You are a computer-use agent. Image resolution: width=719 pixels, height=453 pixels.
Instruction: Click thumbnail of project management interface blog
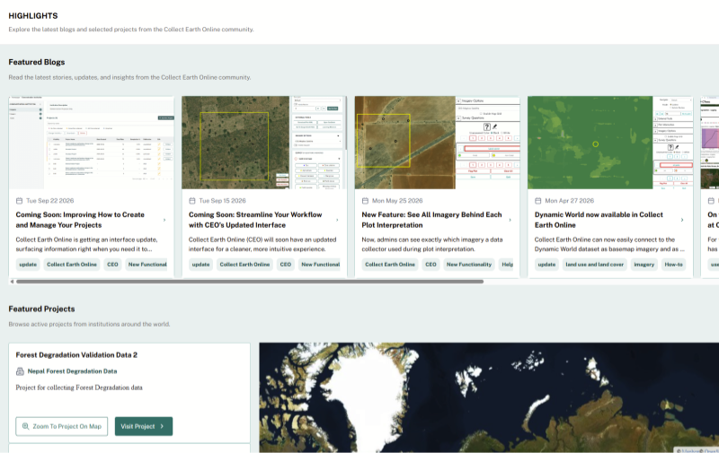point(92,143)
